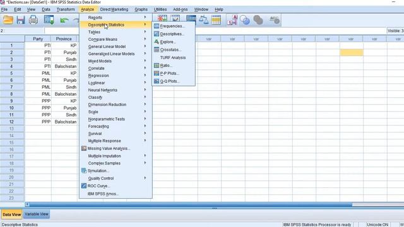Viewport: 404px width, 227px height.
Task: Expand the Tables submenu
Action: [x=116, y=32]
